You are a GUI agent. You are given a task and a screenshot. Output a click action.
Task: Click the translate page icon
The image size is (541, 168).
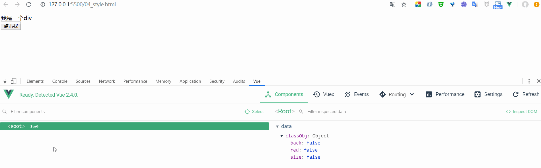(392, 5)
